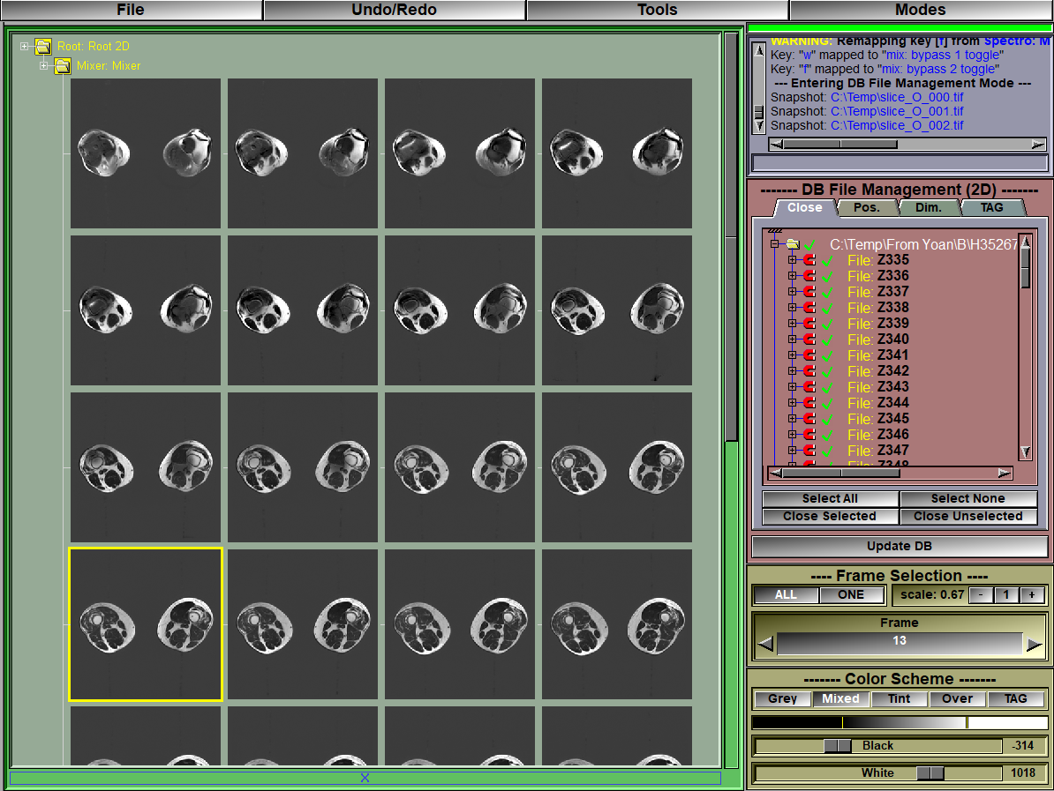
Task: Toggle green checkmark for file Z338
Action: pos(827,308)
